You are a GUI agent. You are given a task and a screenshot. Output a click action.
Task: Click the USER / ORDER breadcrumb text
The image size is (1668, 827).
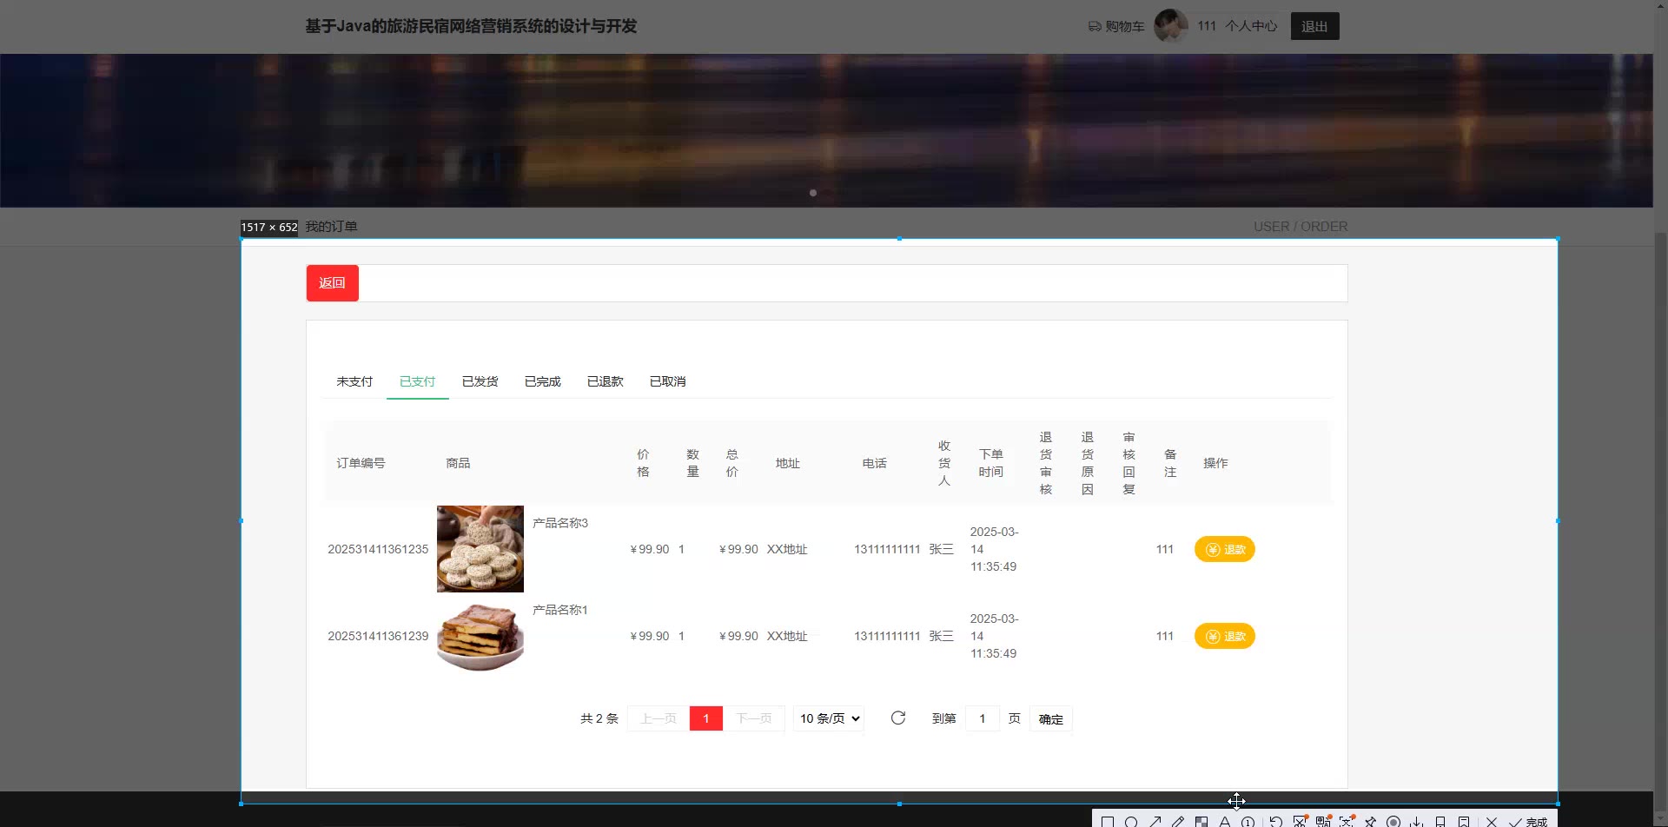click(x=1301, y=227)
